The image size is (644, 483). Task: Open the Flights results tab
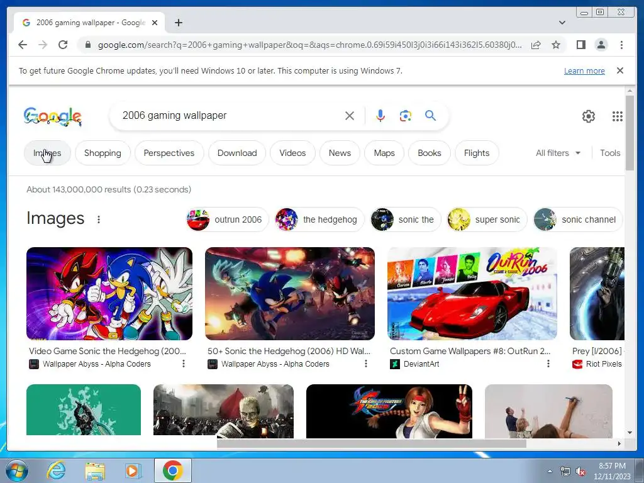(x=477, y=153)
